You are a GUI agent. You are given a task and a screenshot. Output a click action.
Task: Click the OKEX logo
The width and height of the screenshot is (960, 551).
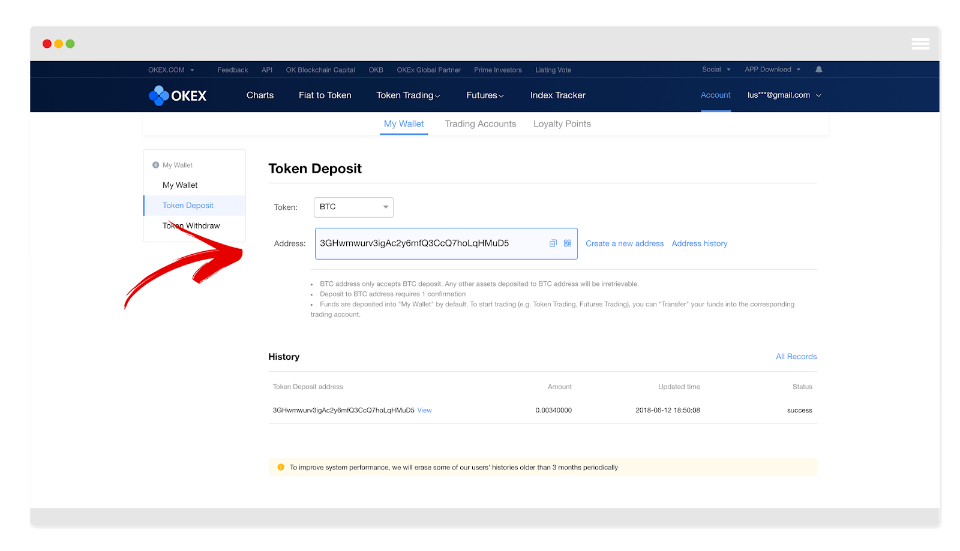click(178, 95)
